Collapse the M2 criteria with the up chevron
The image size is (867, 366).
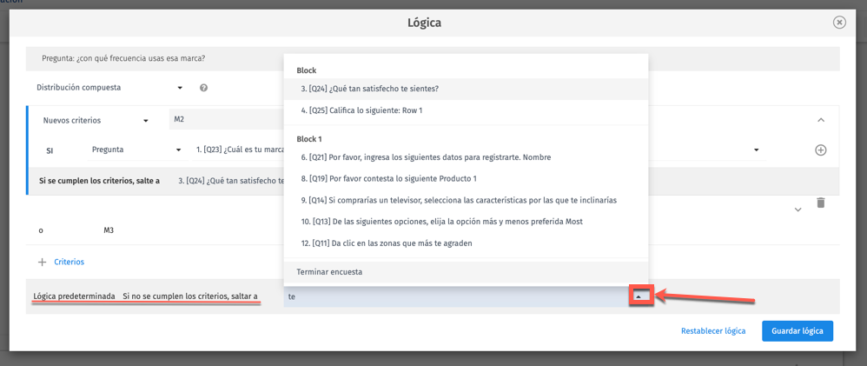(821, 120)
